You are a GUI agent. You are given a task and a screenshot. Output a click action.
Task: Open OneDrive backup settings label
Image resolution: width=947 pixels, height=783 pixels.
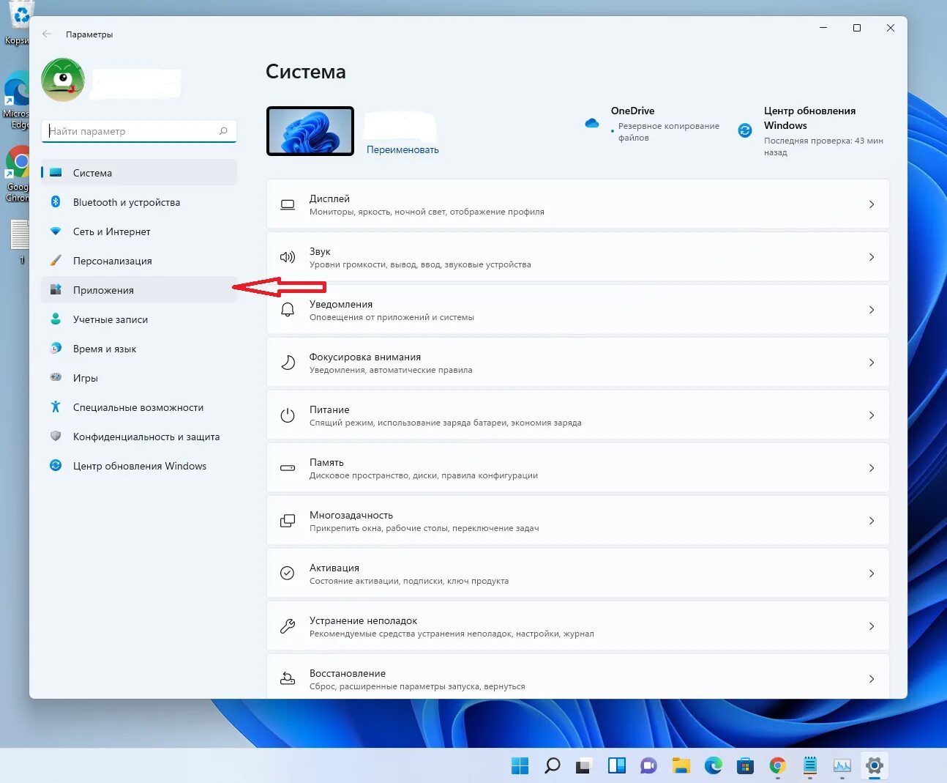(669, 132)
